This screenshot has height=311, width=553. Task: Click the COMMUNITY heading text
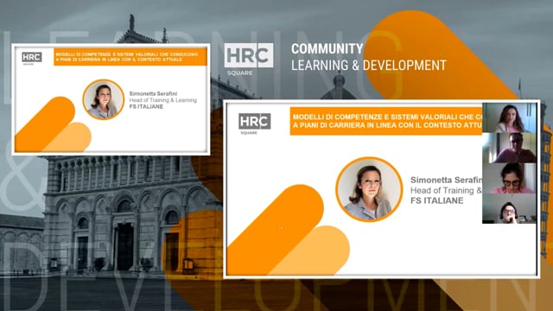coord(327,48)
